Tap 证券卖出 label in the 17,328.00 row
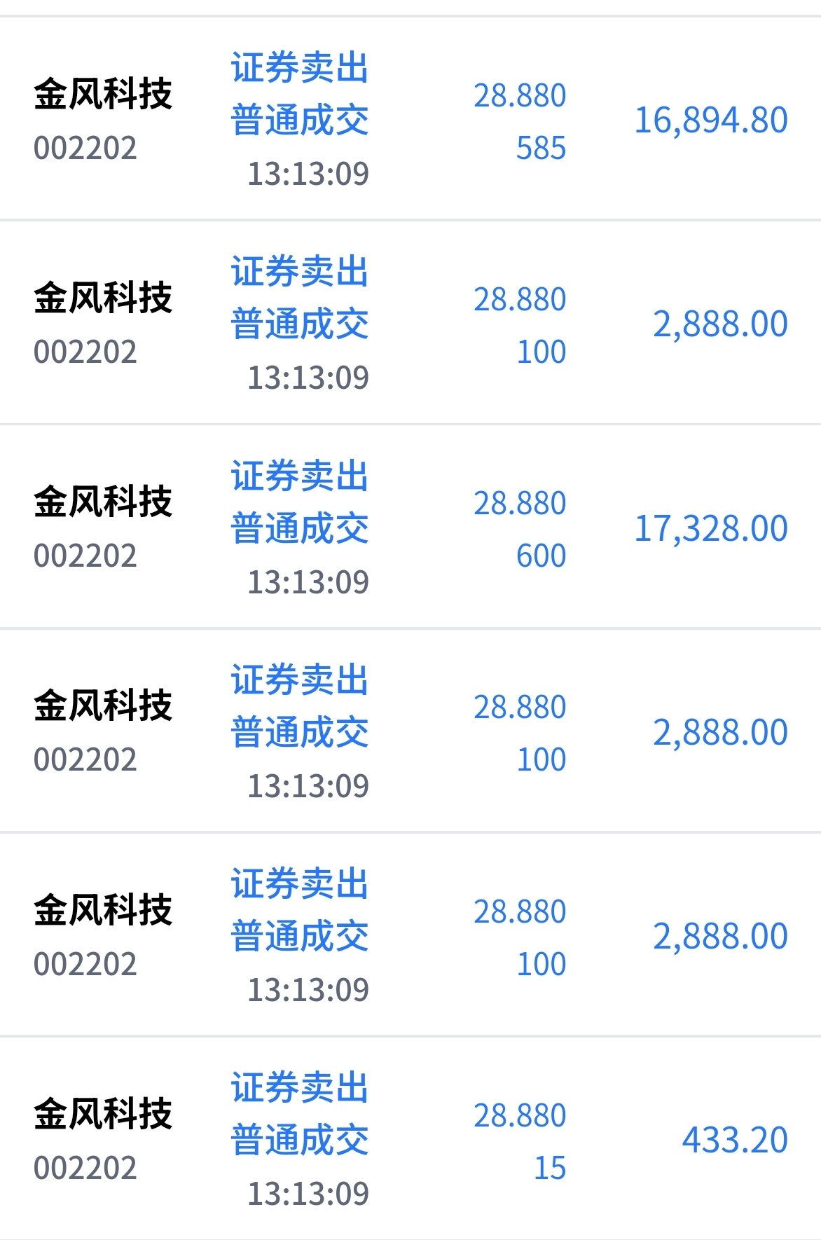This screenshot has width=821, height=1240. 299,476
